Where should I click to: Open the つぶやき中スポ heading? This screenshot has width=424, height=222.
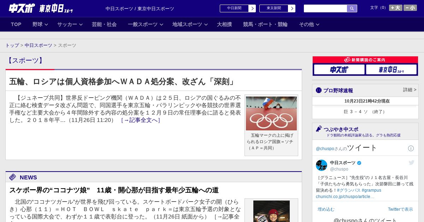(x=341, y=129)
